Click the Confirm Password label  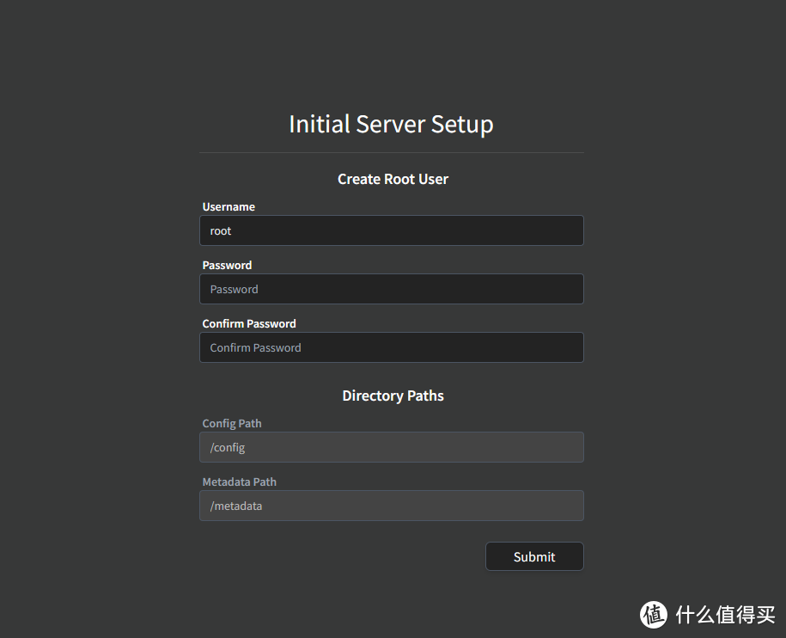pos(249,323)
